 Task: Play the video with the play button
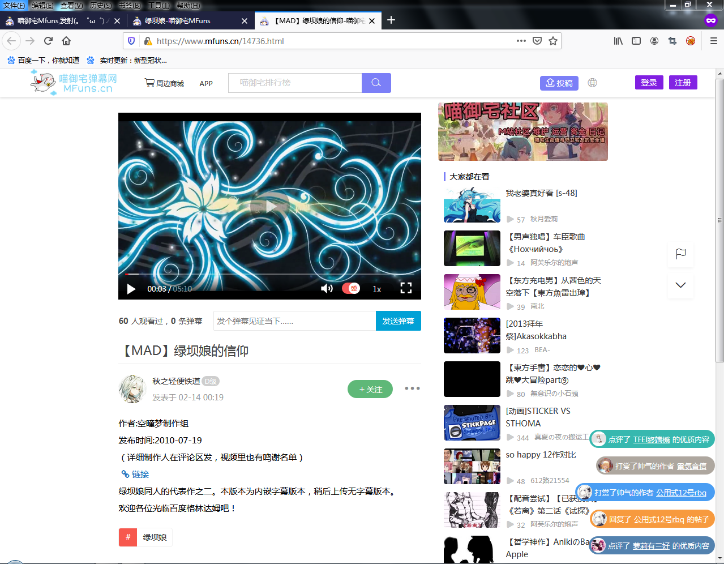coord(131,289)
